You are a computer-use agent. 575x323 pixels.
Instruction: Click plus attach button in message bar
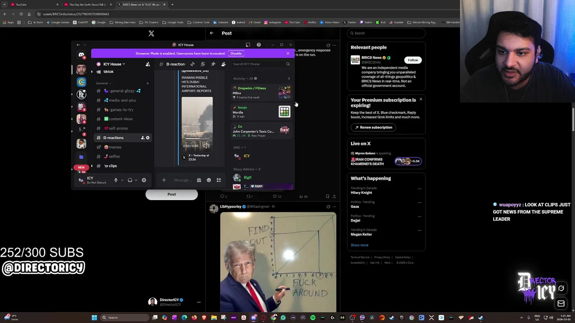pyautogui.click(x=164, y=180)
